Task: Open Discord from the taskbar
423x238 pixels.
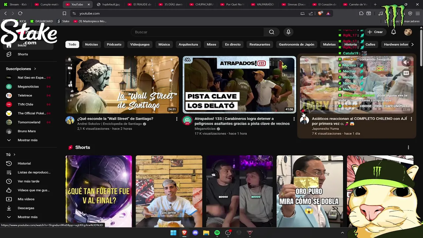Action: tap(195, 233)
